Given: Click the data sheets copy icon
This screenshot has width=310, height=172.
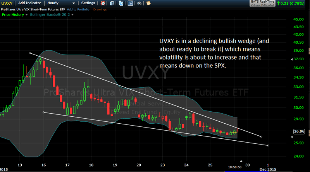Looking at the screenshot, I should pyautogui.click(x=112, y=3).
